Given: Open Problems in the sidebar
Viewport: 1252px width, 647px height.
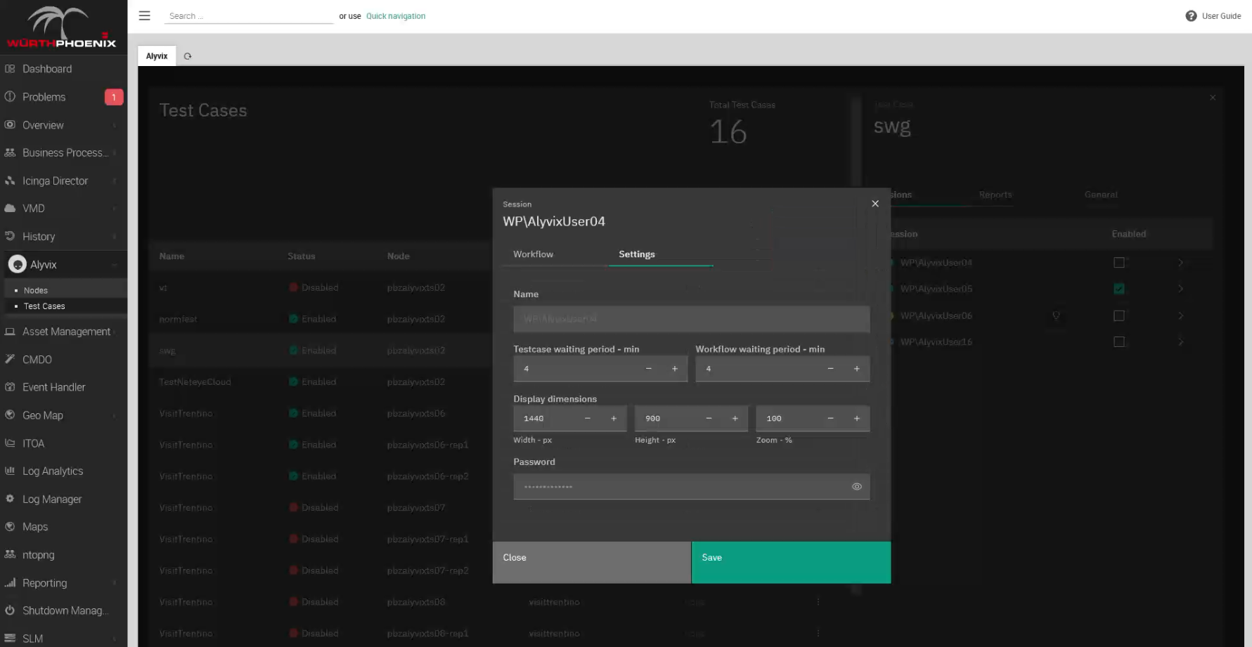Looking at the screenshot, I should [44, 97].
